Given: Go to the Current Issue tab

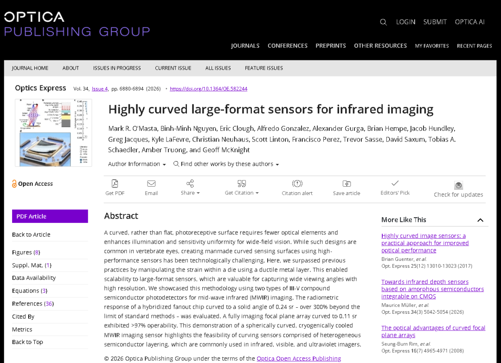Looking at the screenshot, I should (173, 68).
